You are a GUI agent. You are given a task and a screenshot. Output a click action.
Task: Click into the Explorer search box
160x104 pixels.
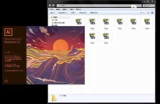coord(148,6)
